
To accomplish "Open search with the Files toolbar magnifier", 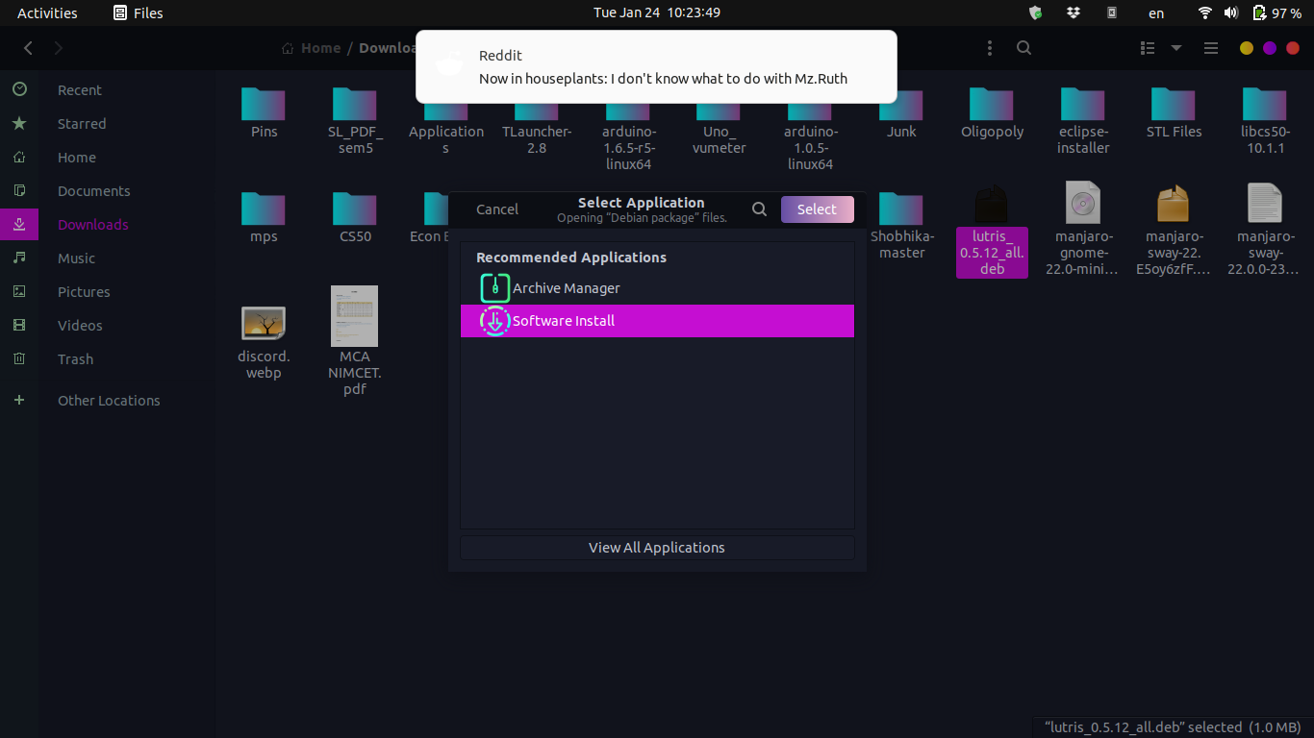I will coord(1023,47).
